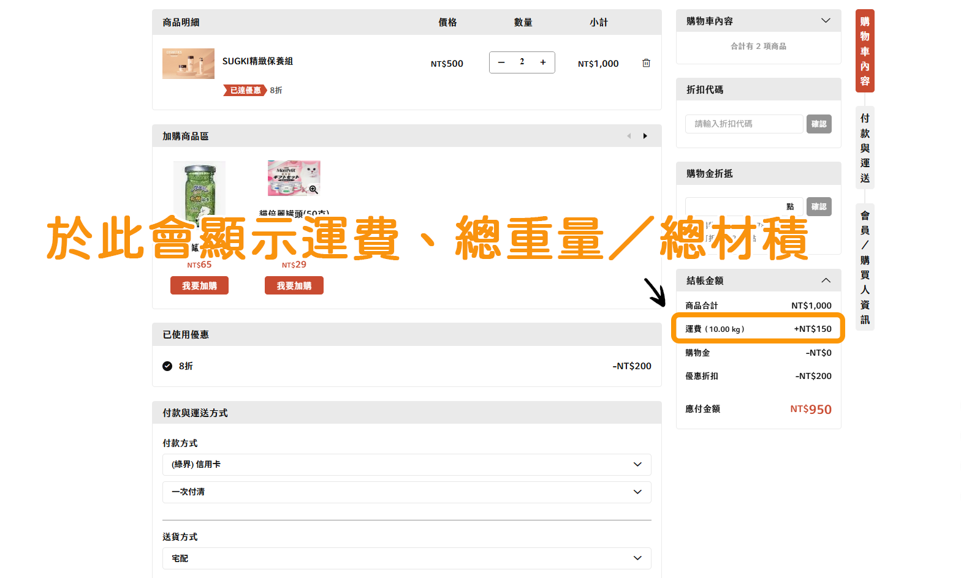Open the (綠界) 信用卡 payment dropdown
This screenshot has height=578, width=961.
click(x=406, y=465)
